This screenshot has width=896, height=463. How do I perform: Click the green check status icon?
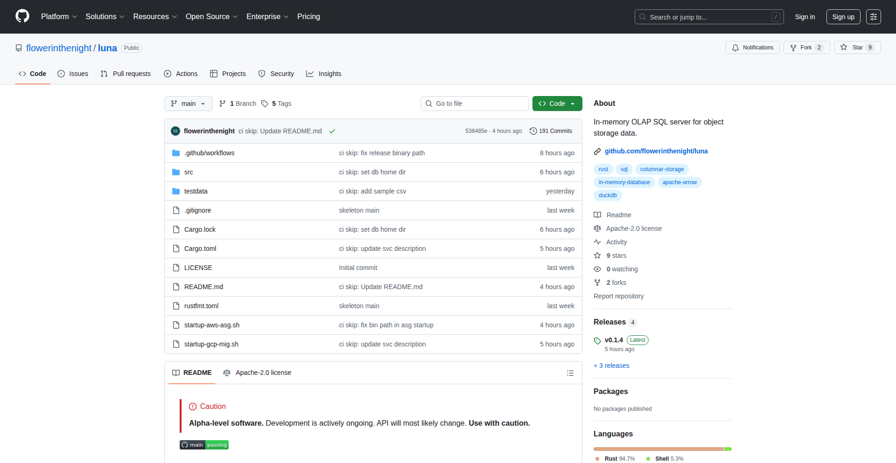click(x=332, y=131)
